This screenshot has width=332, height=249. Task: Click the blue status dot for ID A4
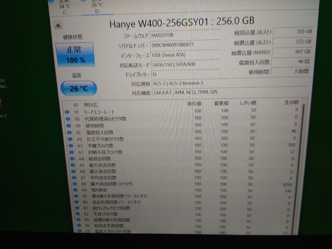[x=72, y=159]
